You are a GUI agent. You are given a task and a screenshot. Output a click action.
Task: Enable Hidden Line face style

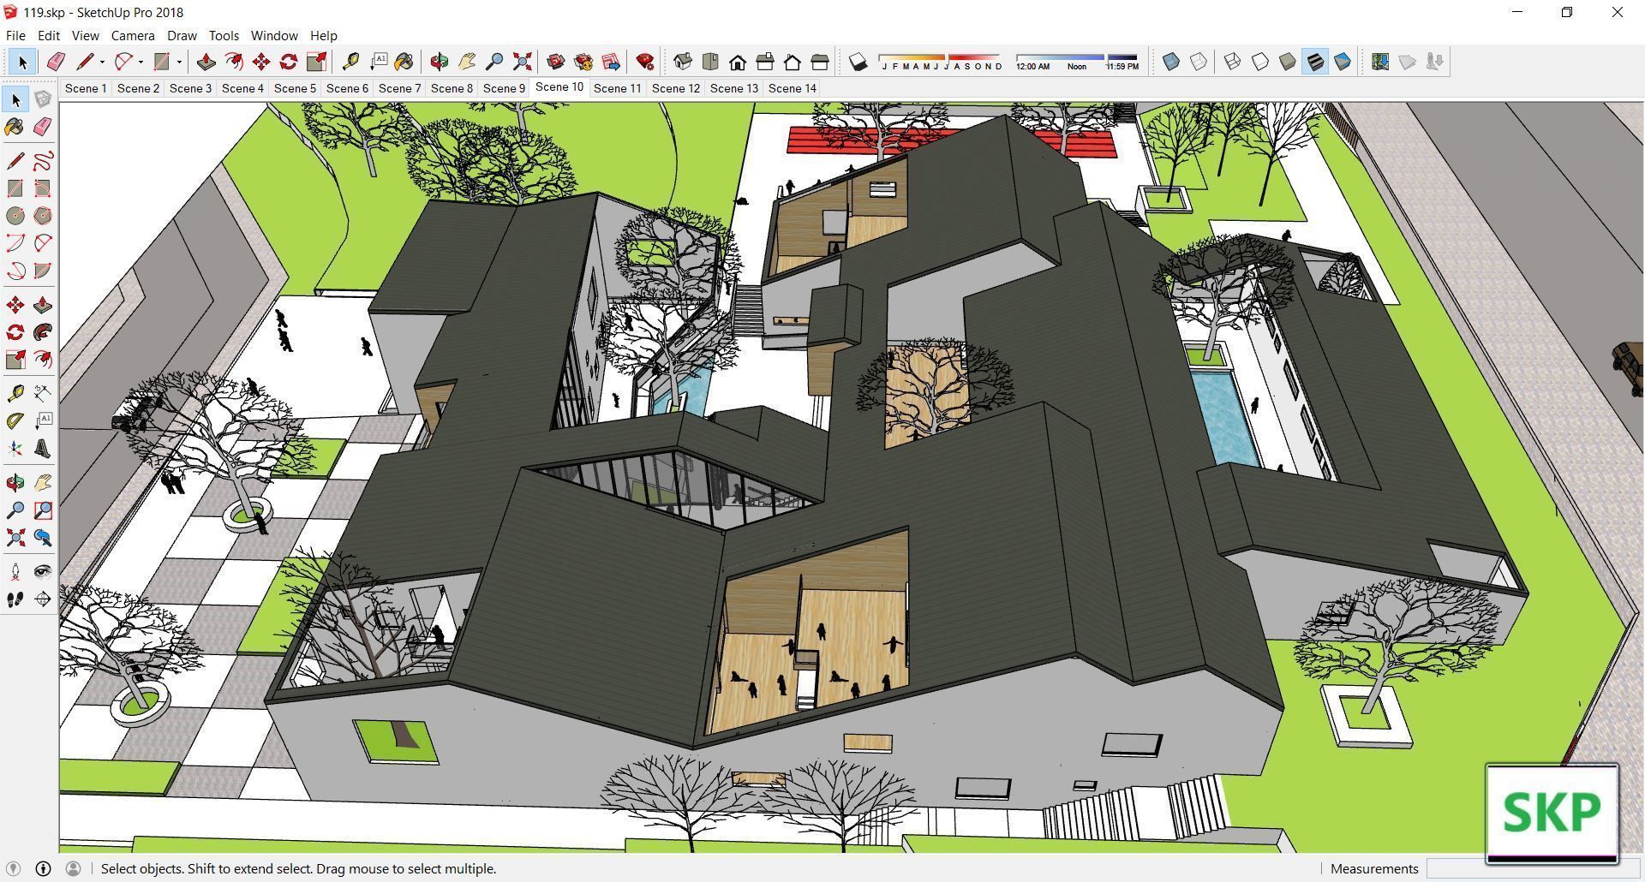(1260, 62)
